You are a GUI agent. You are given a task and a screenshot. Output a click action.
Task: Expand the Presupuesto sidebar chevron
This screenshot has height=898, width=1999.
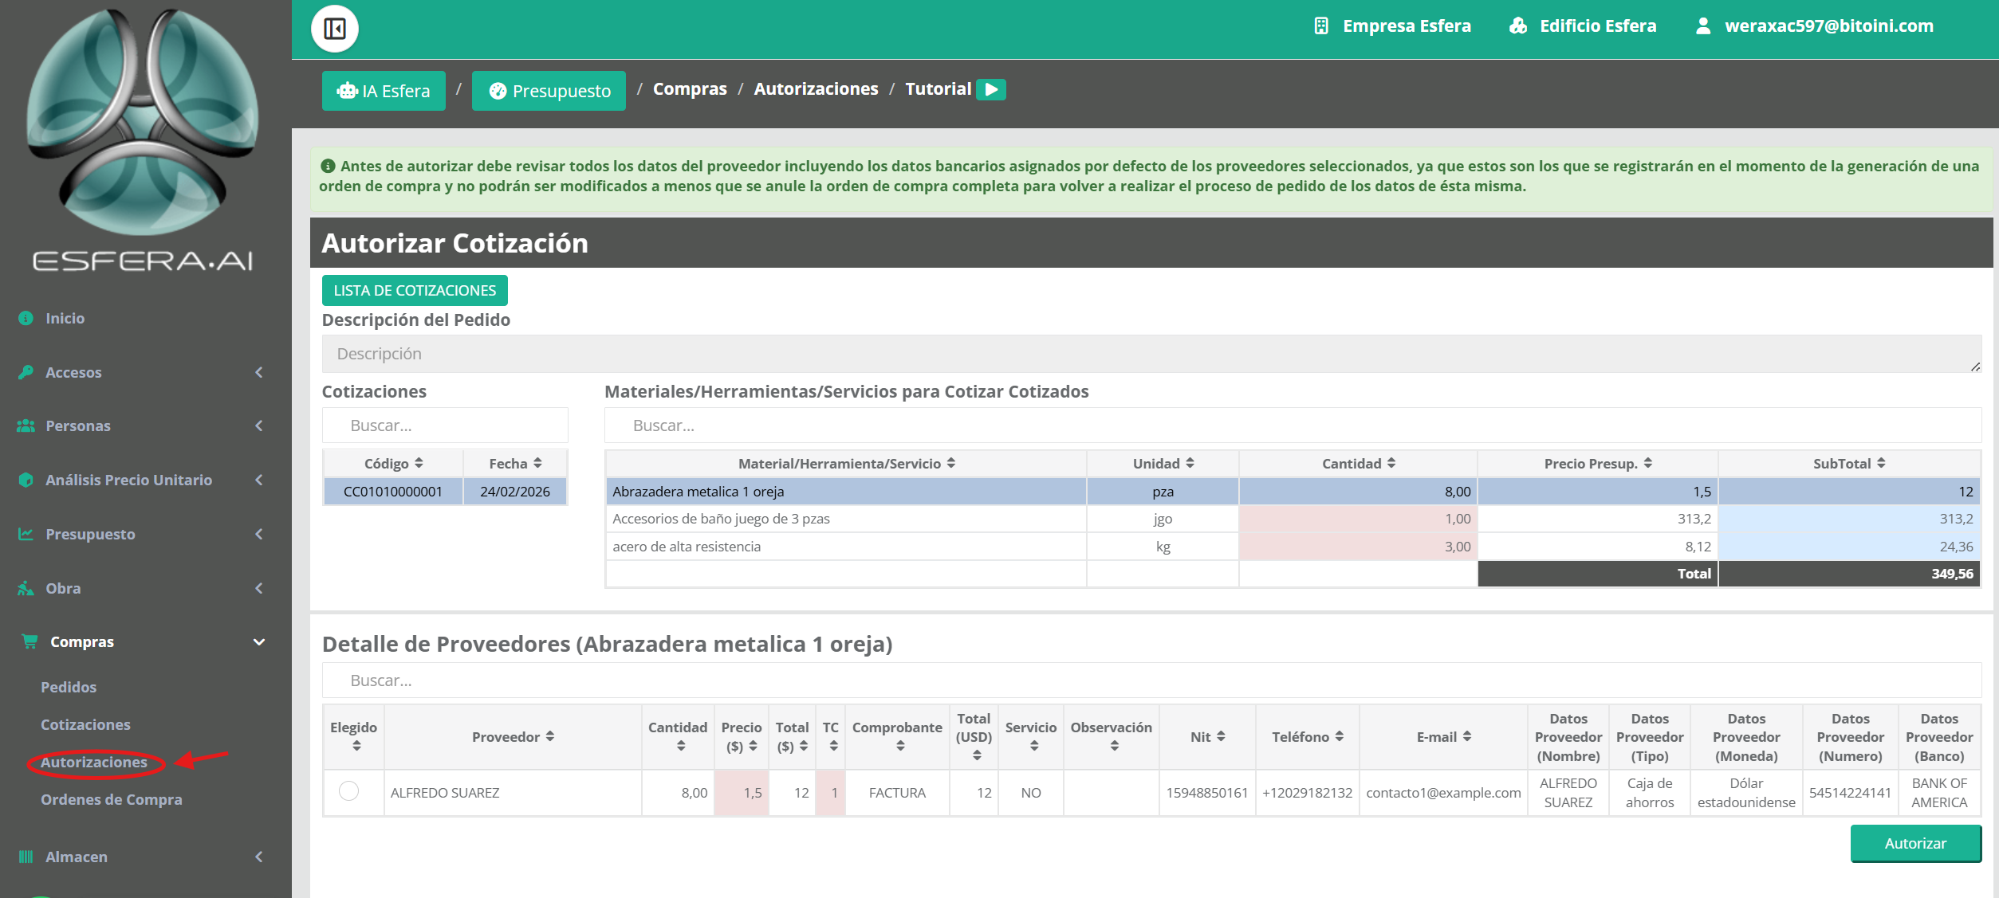coord(258,534)
